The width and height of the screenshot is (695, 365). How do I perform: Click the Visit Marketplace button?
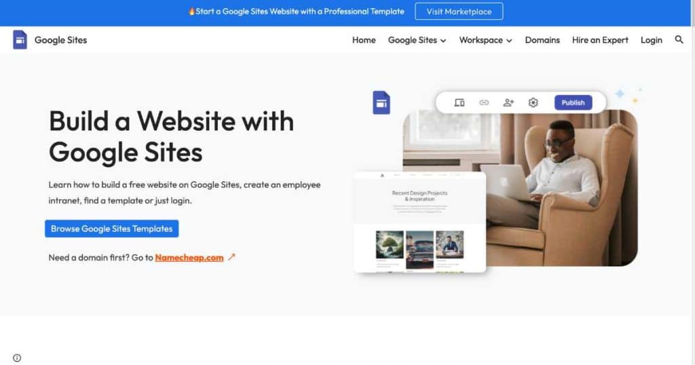point(459,12)
